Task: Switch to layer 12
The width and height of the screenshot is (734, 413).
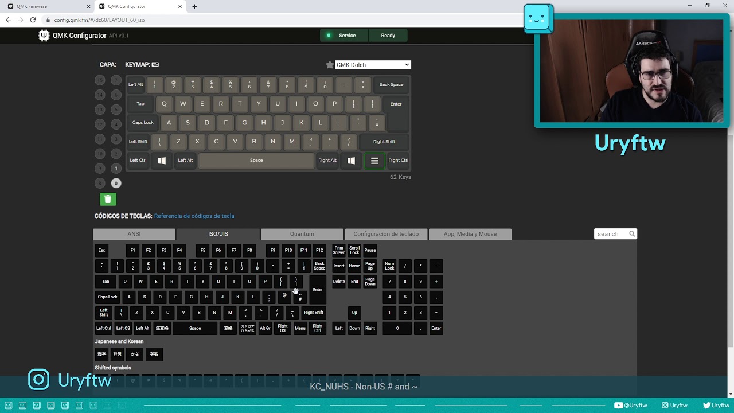Action: (100, 124)
